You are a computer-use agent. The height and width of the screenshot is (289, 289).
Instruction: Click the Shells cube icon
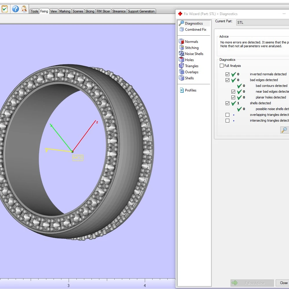tap(181, 78)
